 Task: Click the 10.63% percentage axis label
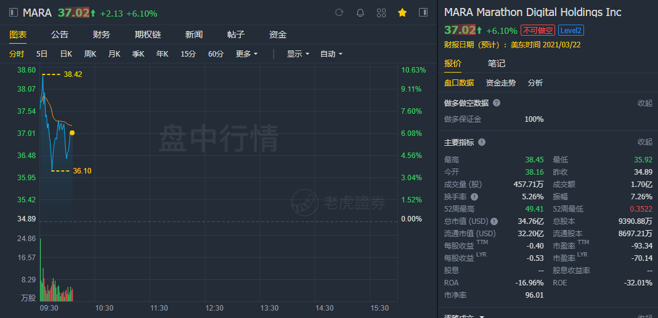[413, 70]
